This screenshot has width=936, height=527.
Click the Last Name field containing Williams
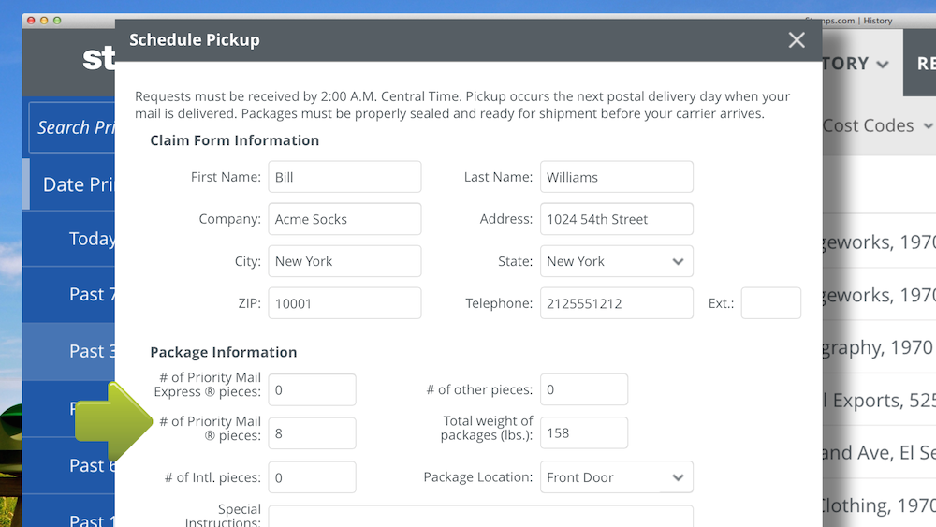[x=616, y=177]
